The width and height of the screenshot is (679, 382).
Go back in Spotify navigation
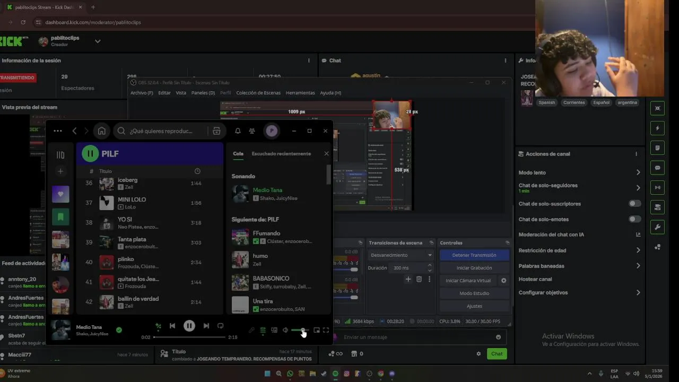(74, 131)
